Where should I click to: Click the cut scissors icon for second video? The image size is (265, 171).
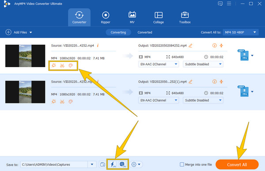tap(62, 102)
